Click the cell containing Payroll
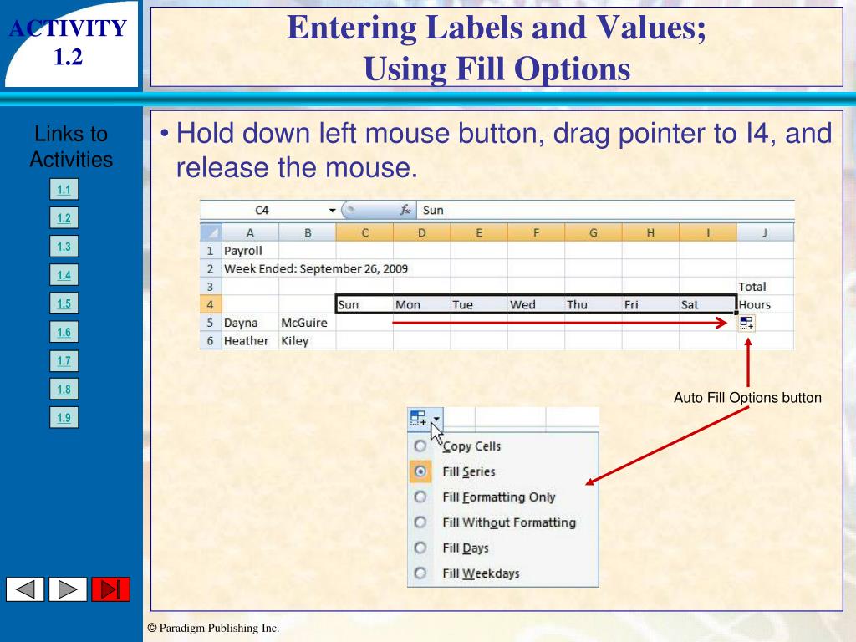This screenshot has height=642, width=856. pyautogui.click(x=250, y=251)
